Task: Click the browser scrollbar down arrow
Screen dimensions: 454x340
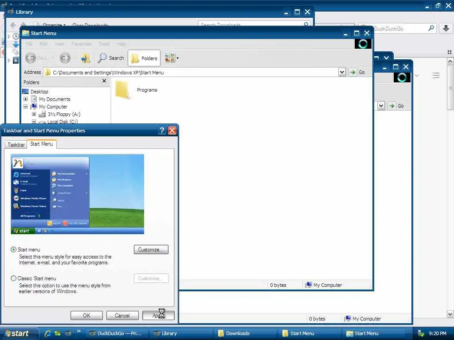Action: 450,314
